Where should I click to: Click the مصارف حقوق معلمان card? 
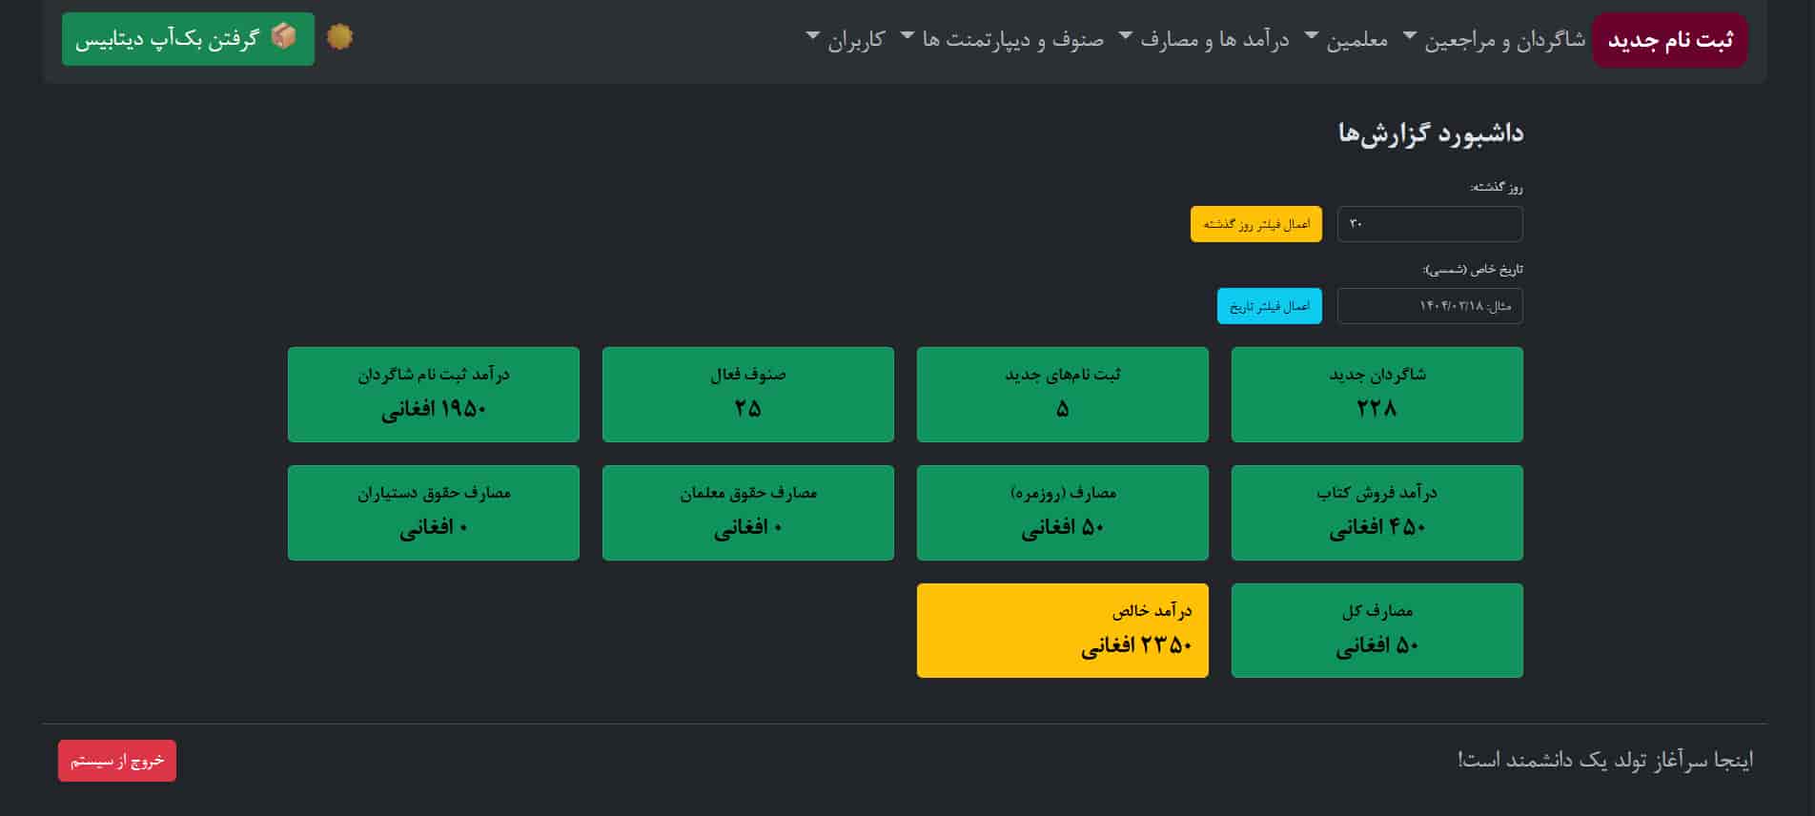[748, 513]
